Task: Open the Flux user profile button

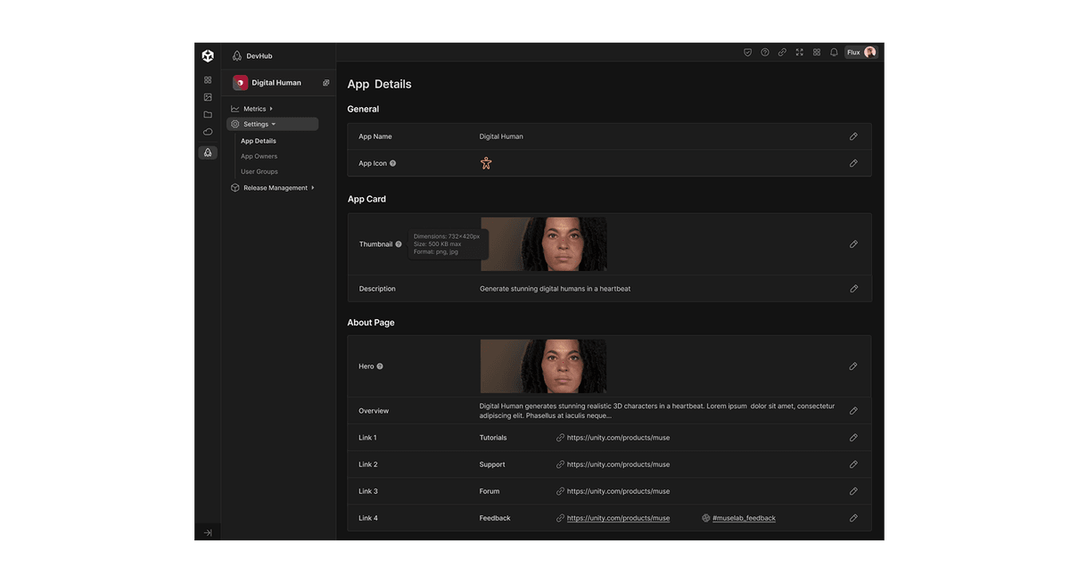Action: [861, 53]
